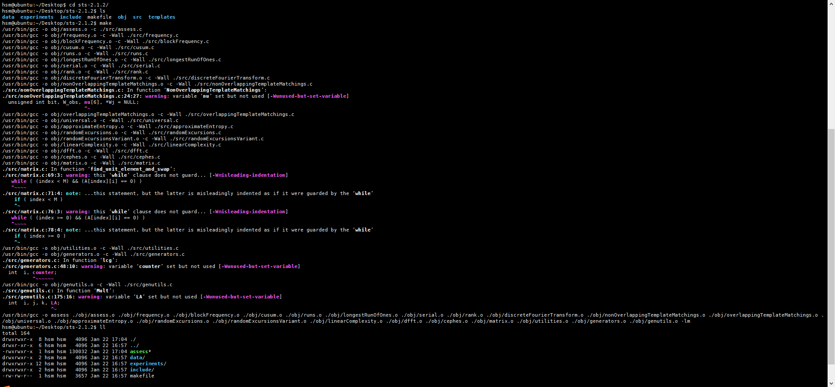
Task: Click 'experiments/' in the ll listing
Action: point(148,364)
